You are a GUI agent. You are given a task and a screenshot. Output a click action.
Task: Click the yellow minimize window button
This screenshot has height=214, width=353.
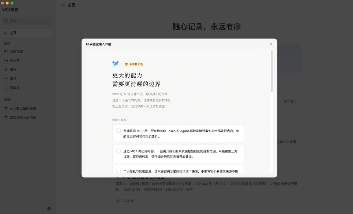[x=7, y=3]
